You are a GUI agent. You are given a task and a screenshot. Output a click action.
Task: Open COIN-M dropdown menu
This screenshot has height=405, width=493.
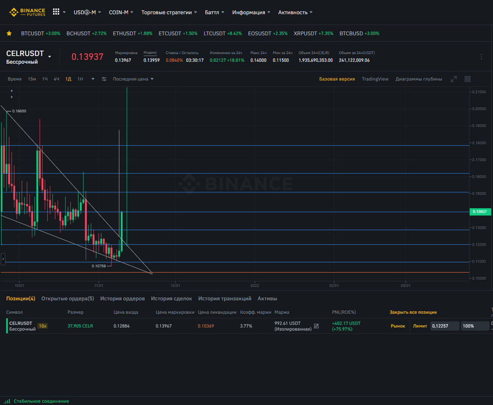pos(121,12)
